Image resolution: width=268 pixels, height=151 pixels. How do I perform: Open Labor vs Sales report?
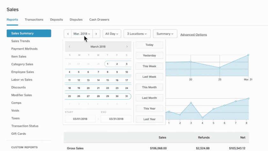click(x=22, y=79)
